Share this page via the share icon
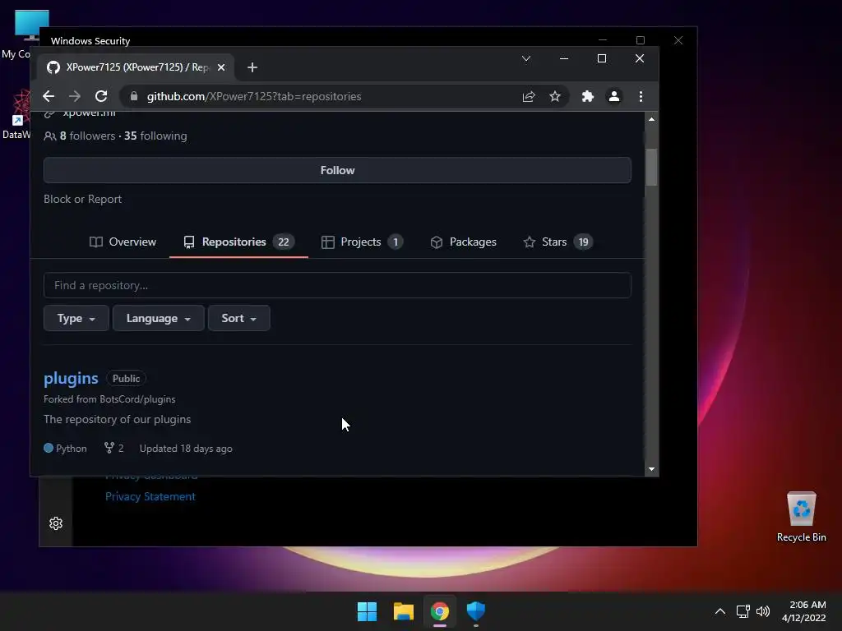 [x=529, y=96]
